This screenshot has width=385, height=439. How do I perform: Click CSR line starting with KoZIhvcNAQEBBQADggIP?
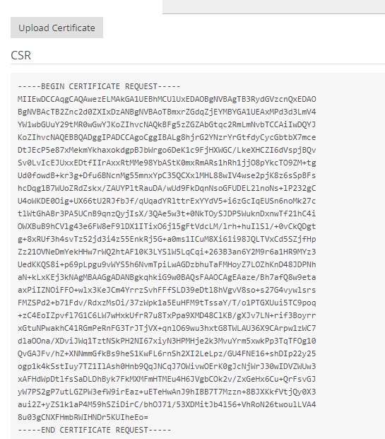pos(167,137)
